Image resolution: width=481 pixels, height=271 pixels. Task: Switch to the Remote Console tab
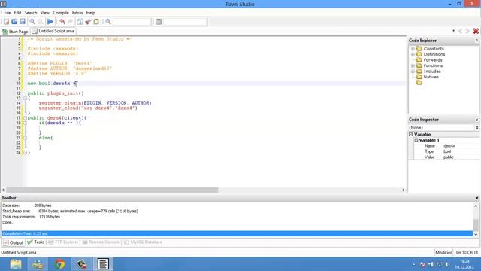(101, 242)
